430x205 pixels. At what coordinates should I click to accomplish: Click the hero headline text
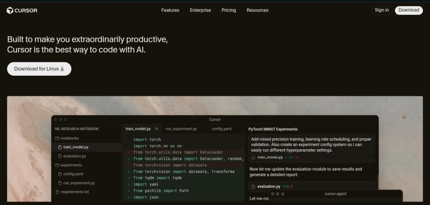coord(87,45)
